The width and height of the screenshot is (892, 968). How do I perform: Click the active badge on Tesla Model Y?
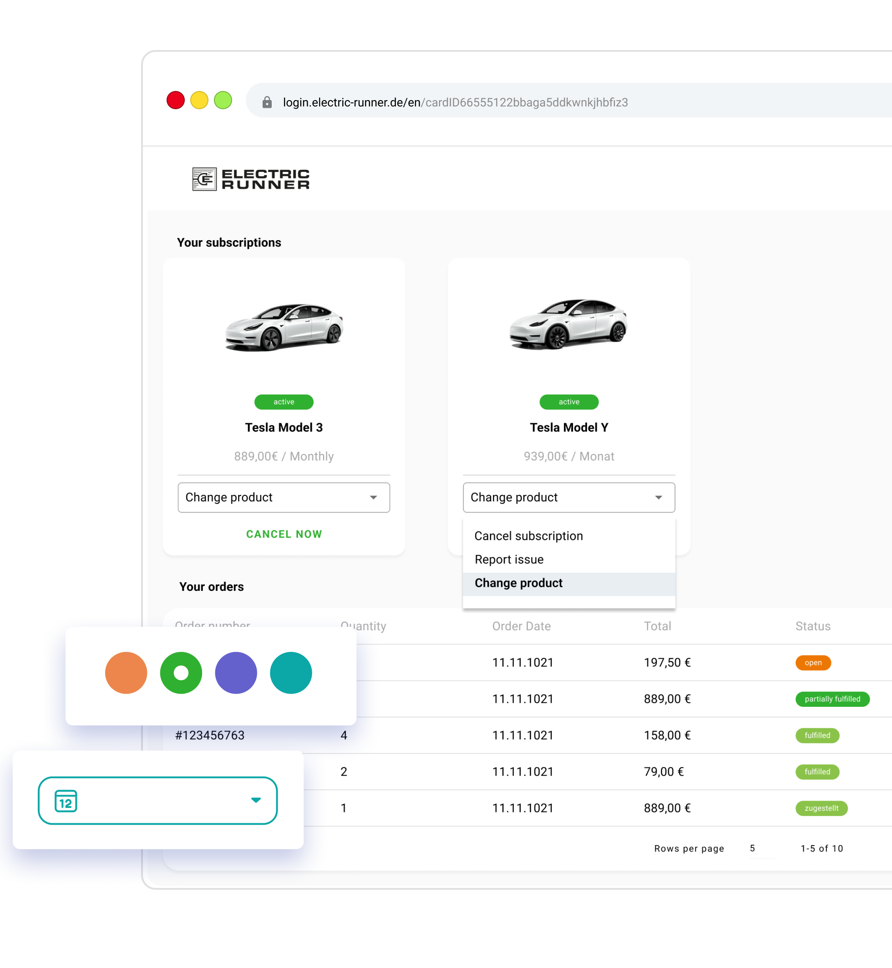(568, 402)
